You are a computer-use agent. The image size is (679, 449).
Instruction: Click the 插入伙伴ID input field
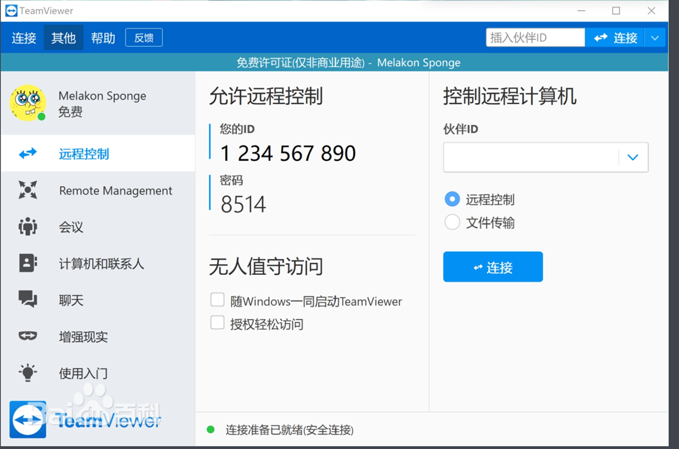pyautogui.click(x=535, y=38)
